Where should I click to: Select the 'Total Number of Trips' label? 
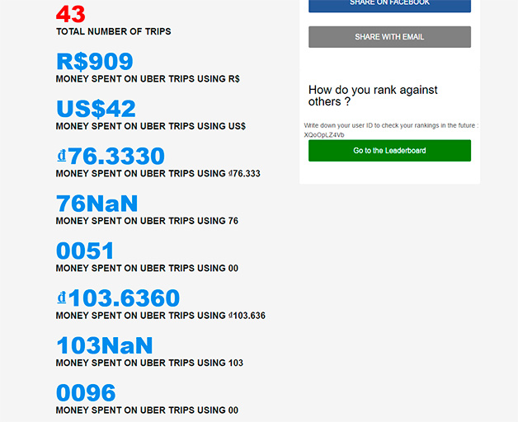point(113,31)
